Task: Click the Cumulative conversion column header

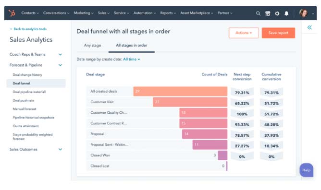Action: (272, 77)
